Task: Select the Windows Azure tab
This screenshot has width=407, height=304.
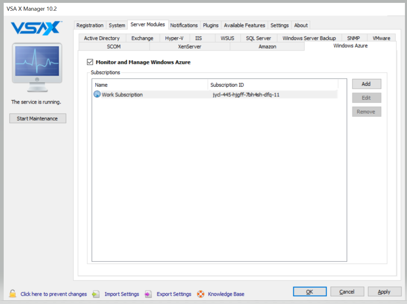Action: pyautogui.click(x=350, y=46)
